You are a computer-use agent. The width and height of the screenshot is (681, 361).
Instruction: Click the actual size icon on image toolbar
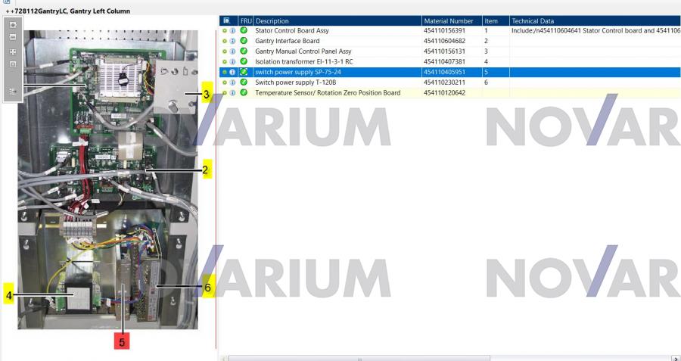12,64
